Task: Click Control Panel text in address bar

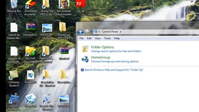Action: click(x=110, y=32)
